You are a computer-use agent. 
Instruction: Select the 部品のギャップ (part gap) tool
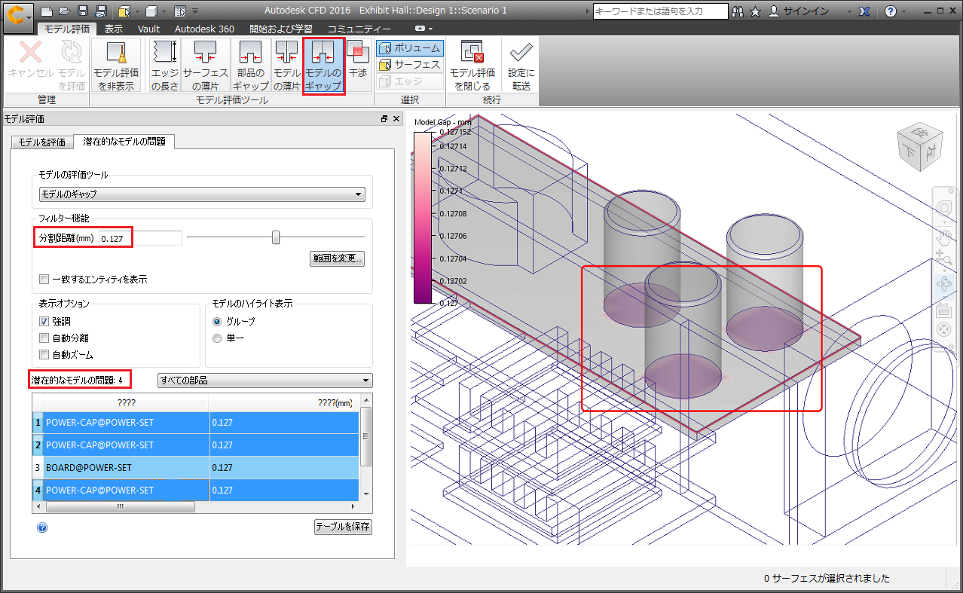coord(250,65)
